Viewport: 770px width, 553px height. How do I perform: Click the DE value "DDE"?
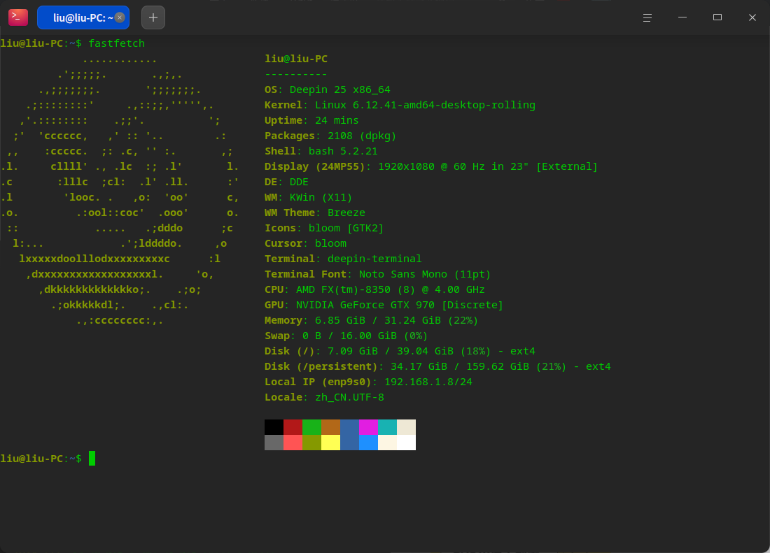[x=299, y=182]
